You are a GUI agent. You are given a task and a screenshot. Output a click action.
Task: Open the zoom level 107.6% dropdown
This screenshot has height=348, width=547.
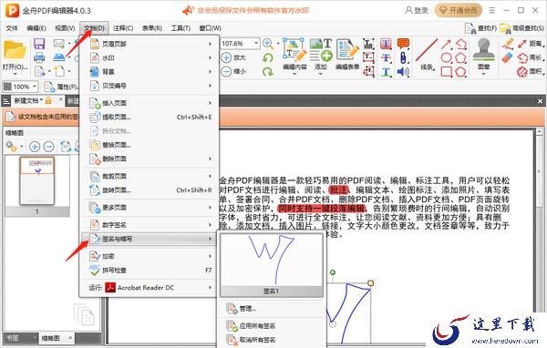pyautogui.click(x=256, y=43)
